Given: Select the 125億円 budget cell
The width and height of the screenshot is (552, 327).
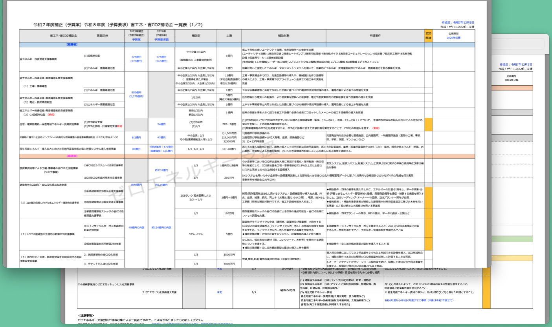Looking at the screenshot, I should (136, 57).
